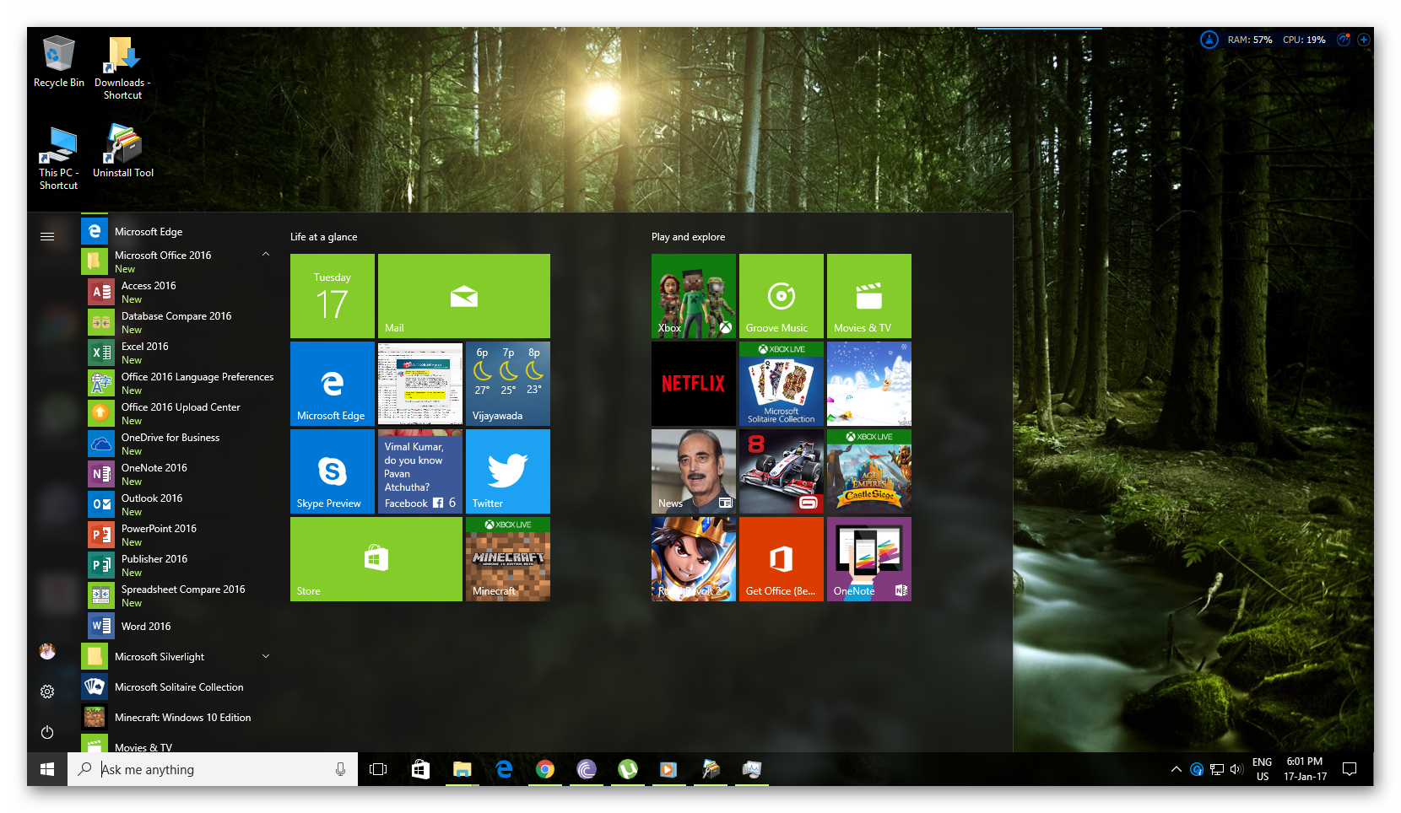Open Microsoft Solitaire Collection tile
This screenshot has height=813, width=1401.
[x=782, y=384]
